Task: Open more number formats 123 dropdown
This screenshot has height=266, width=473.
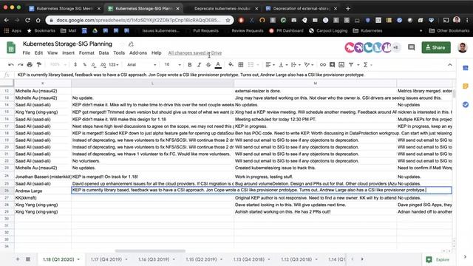Action: (113, 64)
